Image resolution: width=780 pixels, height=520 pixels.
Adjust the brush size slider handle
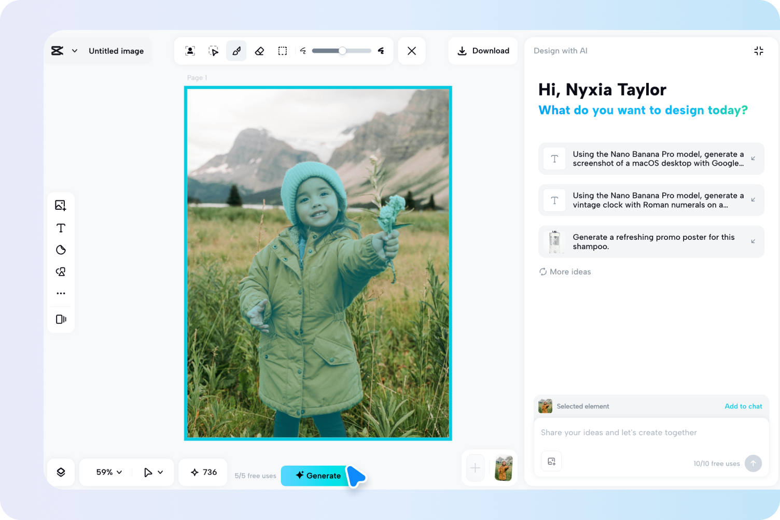tap(342, 51)
